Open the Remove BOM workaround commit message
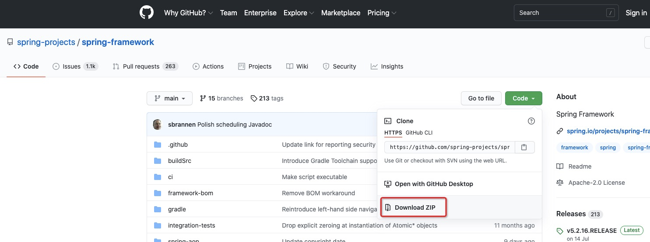The image size is (650, 242). click(318, 193)
